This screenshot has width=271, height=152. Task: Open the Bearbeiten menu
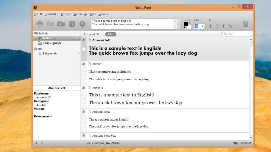point(51,14)
